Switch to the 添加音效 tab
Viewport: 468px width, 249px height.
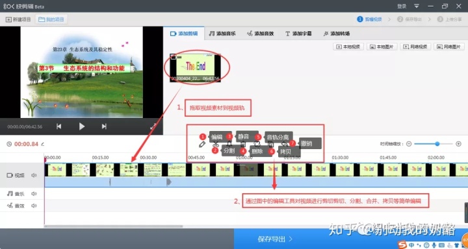[x=260, y=33]
